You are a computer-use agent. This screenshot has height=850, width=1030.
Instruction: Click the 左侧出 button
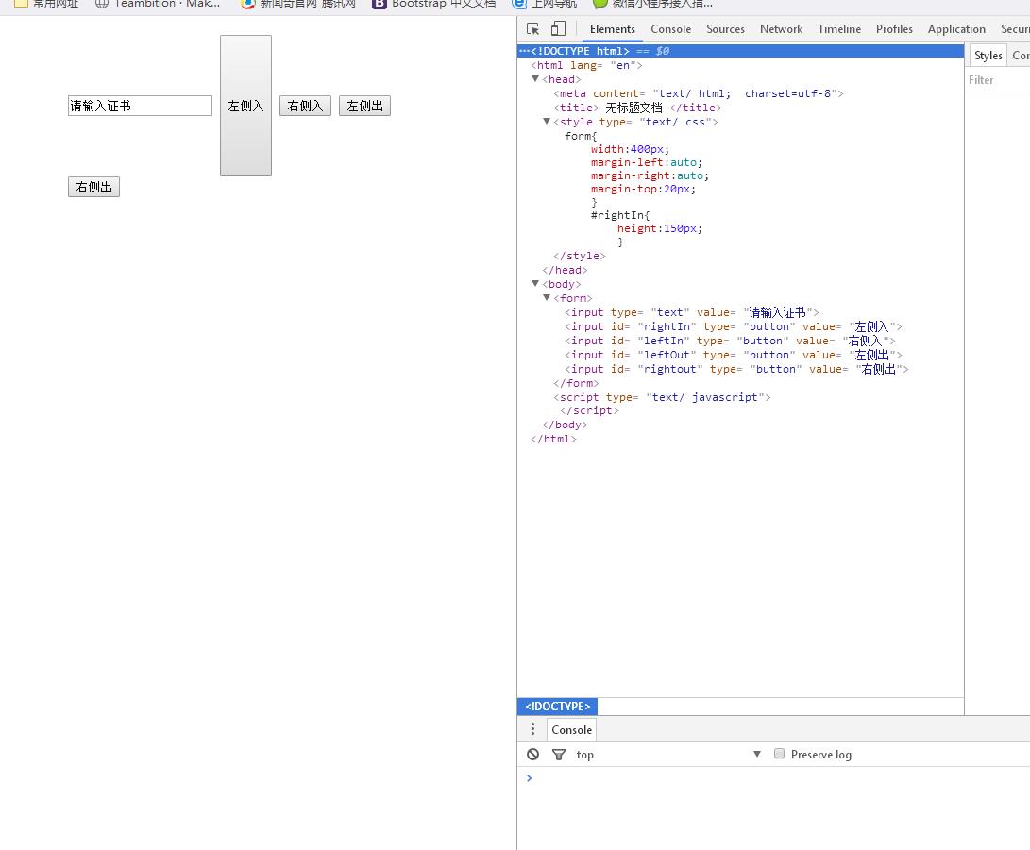click(364, 106)
